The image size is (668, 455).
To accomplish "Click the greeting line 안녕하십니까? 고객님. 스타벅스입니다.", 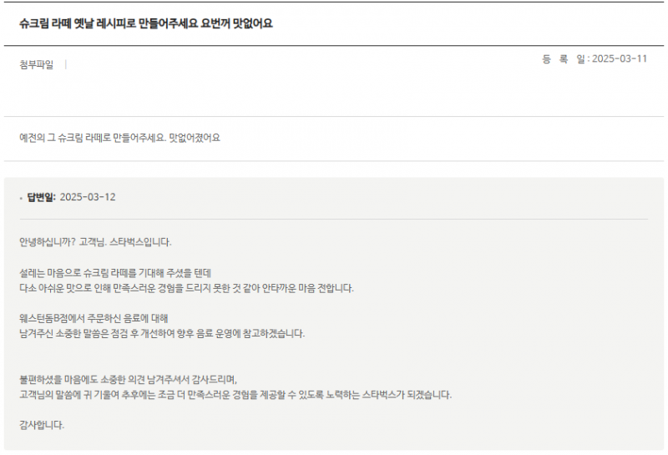I will [x=95, y=242].
